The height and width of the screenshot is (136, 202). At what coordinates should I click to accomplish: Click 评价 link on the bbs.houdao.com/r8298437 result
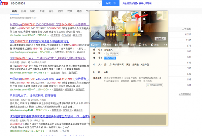tap(64, 73)
